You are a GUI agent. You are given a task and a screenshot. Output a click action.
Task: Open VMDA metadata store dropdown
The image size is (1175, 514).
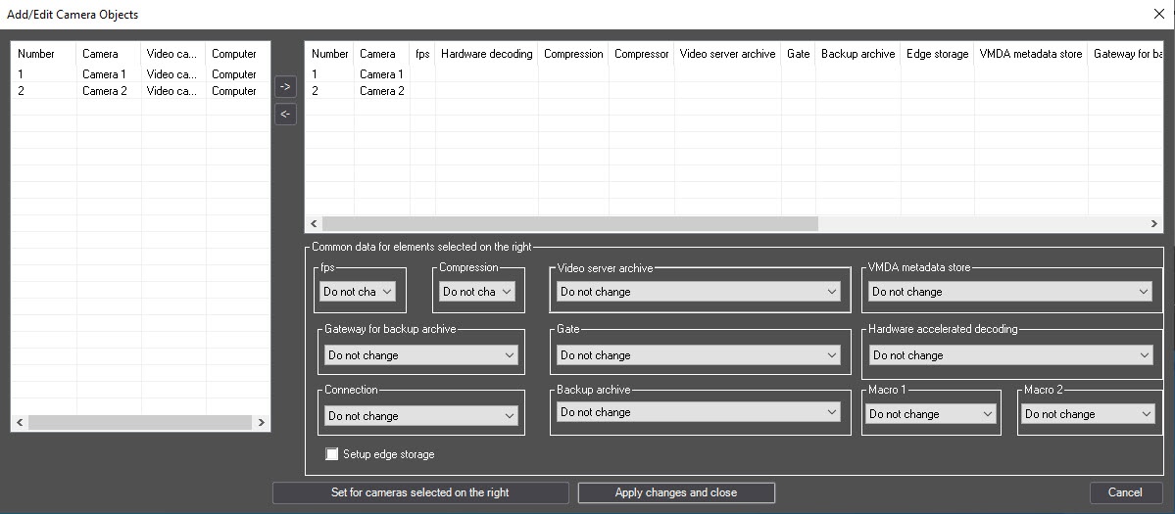pyautogui.click(x=1010, y=292)
